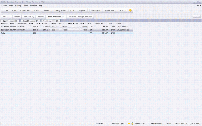202x126 pixels.
Task: Switch to the Messages tab
Action: coord(6,17)
